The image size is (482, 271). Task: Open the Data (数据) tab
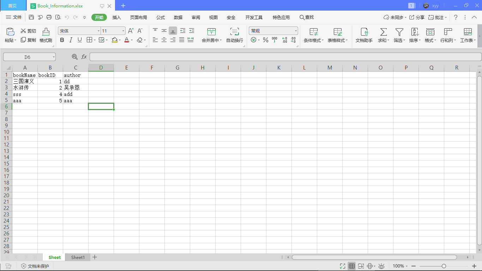click(x=178, y=17)
